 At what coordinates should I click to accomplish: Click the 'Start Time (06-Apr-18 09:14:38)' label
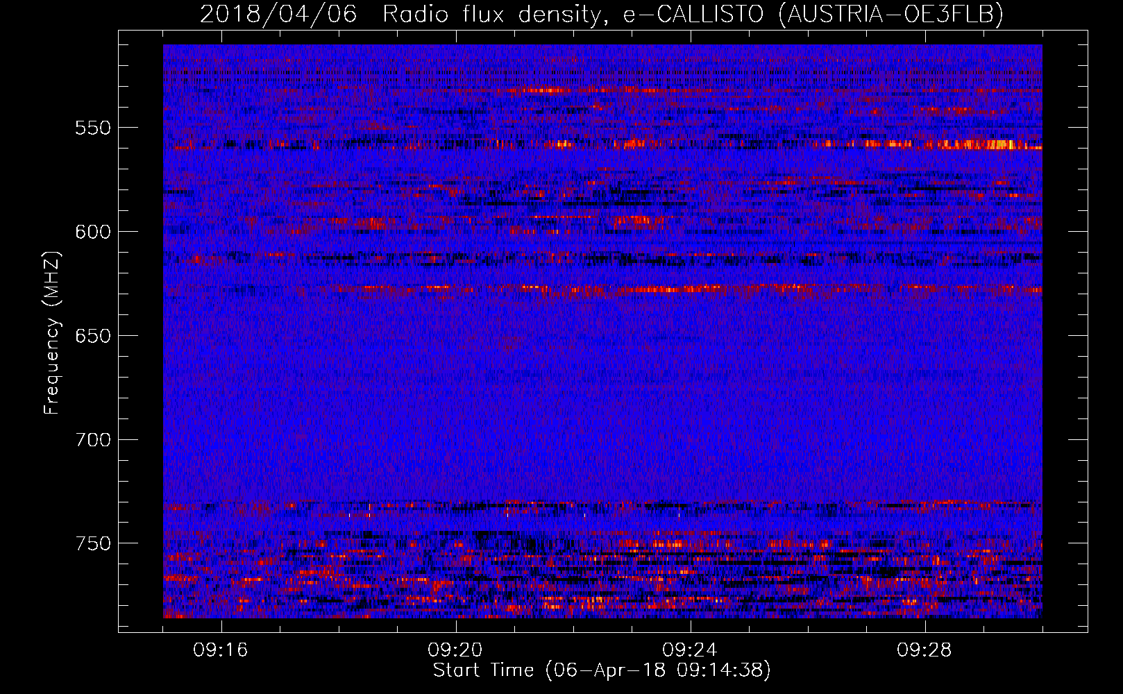click(x=602, y=670)
